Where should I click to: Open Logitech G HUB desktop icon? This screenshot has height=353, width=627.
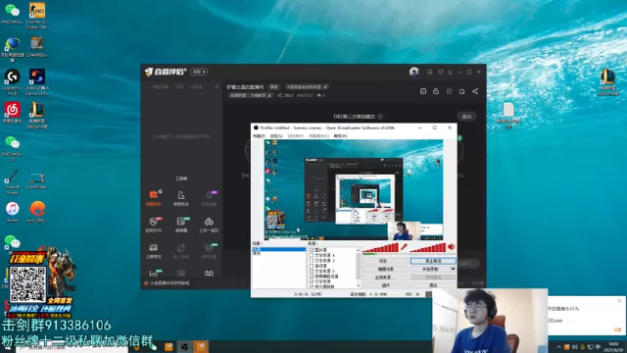point(13,81)
